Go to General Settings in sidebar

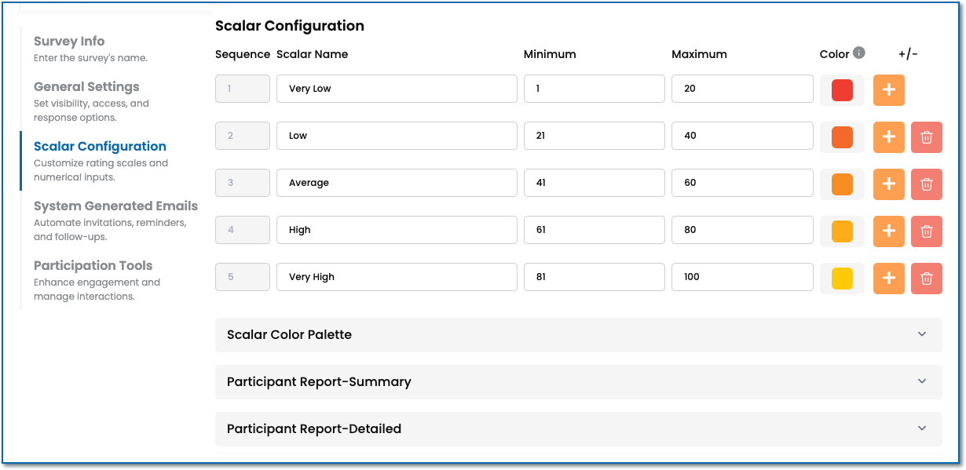[x=86, y=87]
